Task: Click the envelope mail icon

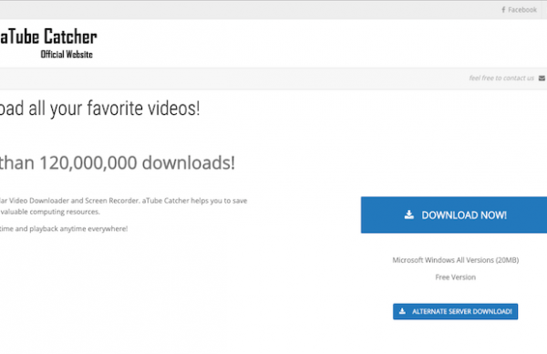Action: tap(542, 78)
